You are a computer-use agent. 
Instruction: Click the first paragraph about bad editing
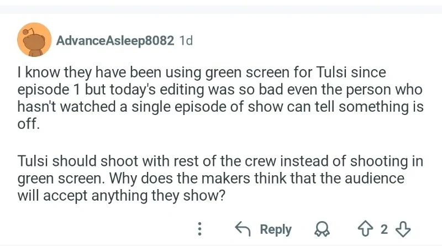(x=220, y=98)
